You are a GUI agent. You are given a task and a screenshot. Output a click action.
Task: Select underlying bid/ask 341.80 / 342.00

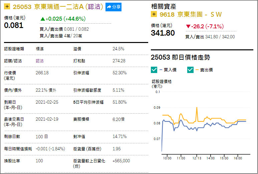coord(220,37)
